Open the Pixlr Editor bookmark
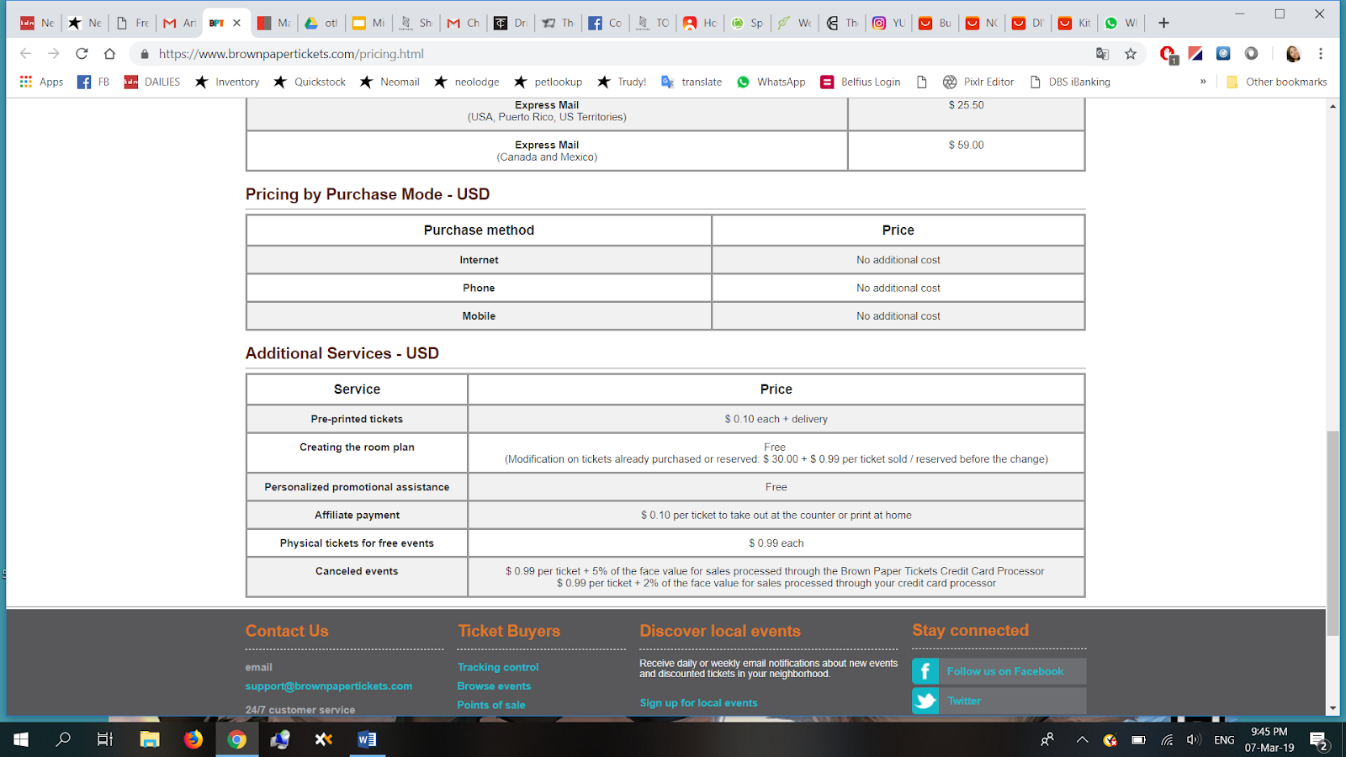Viewport: 1346px width, 757px height. [x=978, y=82]
